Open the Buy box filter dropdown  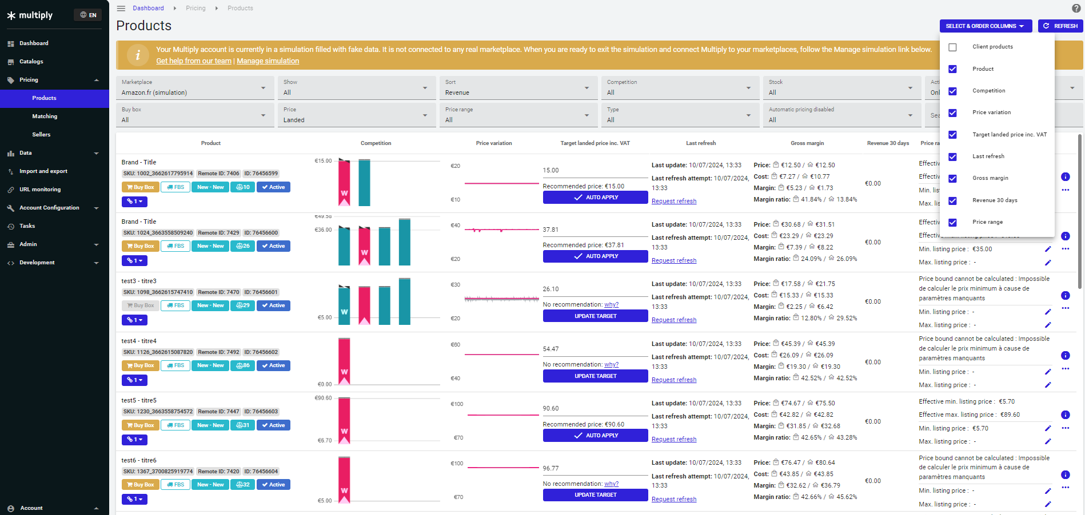(x=195, y=115)
